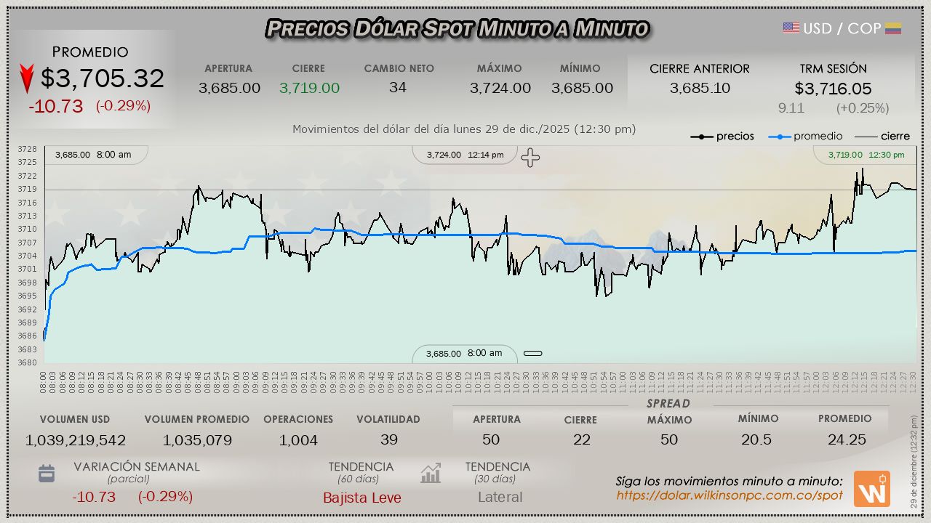Click the calendar icon by Variación Semanal
931x523 pixels.
click(47, 474)
